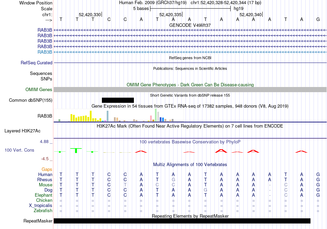Select the Human species row label
Viewport: 327px width, 229px height.
point(45,174)
